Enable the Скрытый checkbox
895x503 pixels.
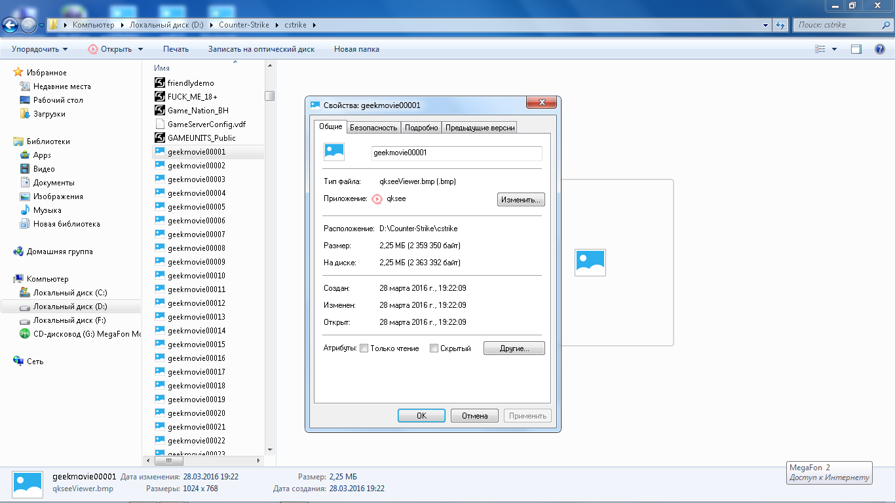(x=434, y=348)
